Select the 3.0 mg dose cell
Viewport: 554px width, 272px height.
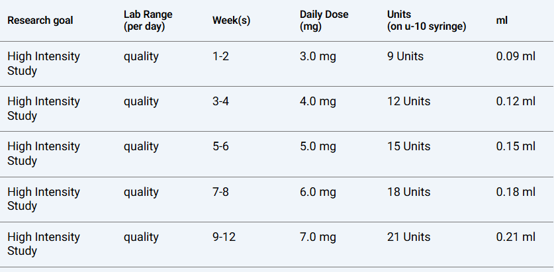pos(318,56)
